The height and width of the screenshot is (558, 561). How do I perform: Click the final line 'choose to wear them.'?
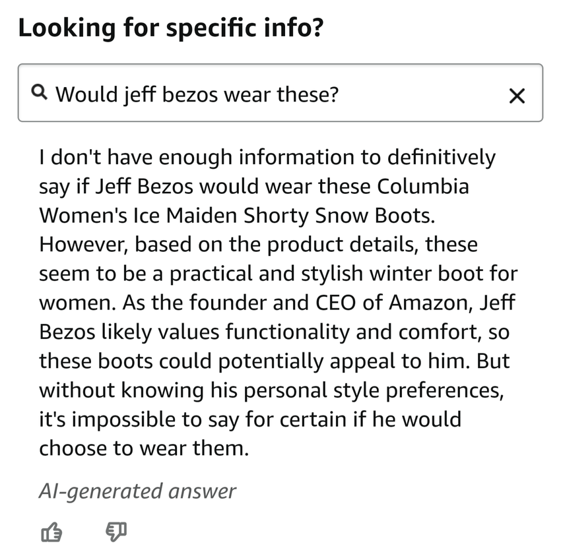tap(144, 448)
